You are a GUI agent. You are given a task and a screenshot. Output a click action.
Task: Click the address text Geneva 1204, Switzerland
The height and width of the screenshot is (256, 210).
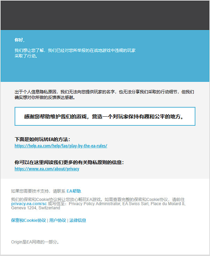click(x=35, y=208)
